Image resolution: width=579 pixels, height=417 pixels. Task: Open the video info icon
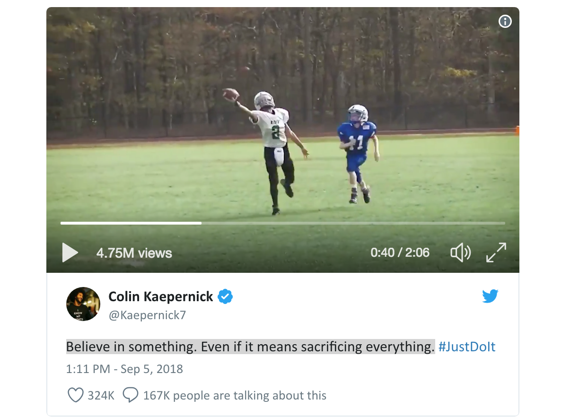(x=505, y=21)
